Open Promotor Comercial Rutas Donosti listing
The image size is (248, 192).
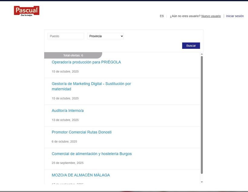click(81, 132)
